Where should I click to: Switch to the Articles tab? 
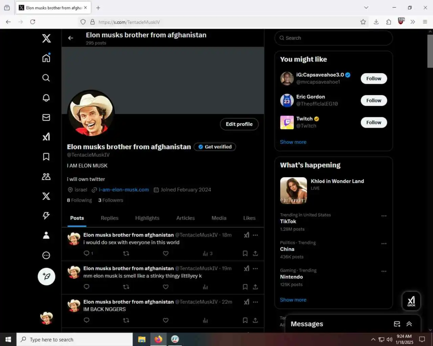[185, 218]
